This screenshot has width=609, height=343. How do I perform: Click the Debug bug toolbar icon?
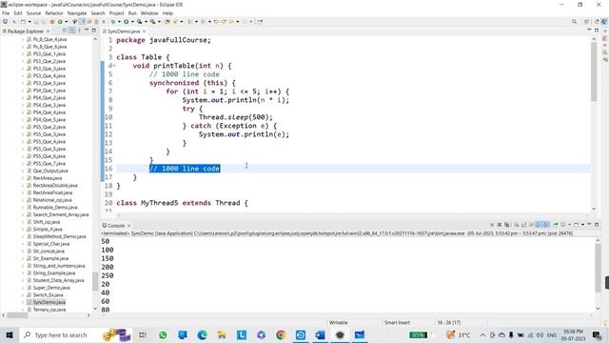coord(113,22)
